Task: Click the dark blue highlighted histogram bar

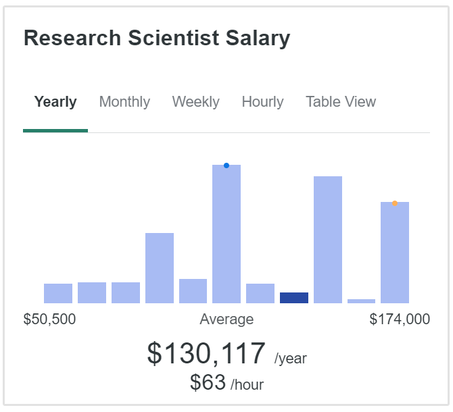Action: click(294, 298)
